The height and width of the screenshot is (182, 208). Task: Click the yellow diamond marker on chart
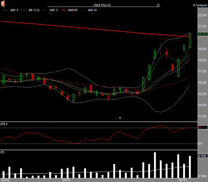click(x=120, y=118)
